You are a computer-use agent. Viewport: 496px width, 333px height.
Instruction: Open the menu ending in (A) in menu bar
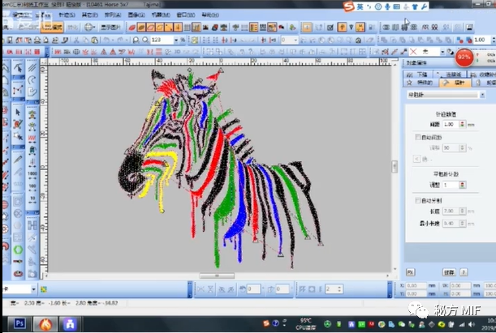pos(113,15)
